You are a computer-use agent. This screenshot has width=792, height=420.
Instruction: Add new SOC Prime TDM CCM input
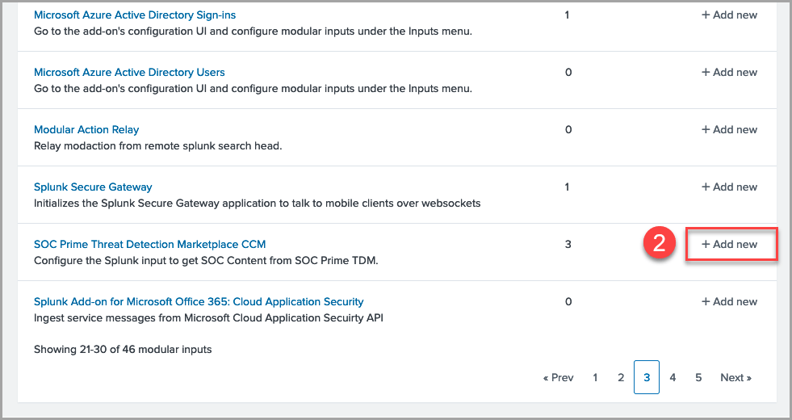tap(730, 244)
